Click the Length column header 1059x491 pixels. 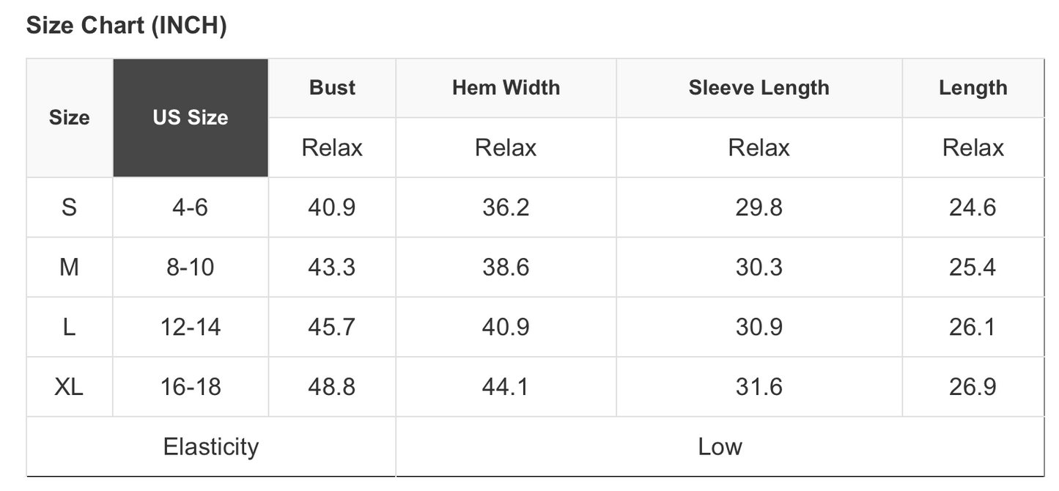pos(973,88)
